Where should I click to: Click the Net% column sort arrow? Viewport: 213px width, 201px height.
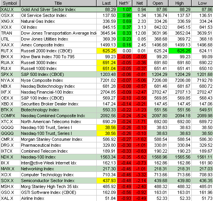tap(129, 3)
